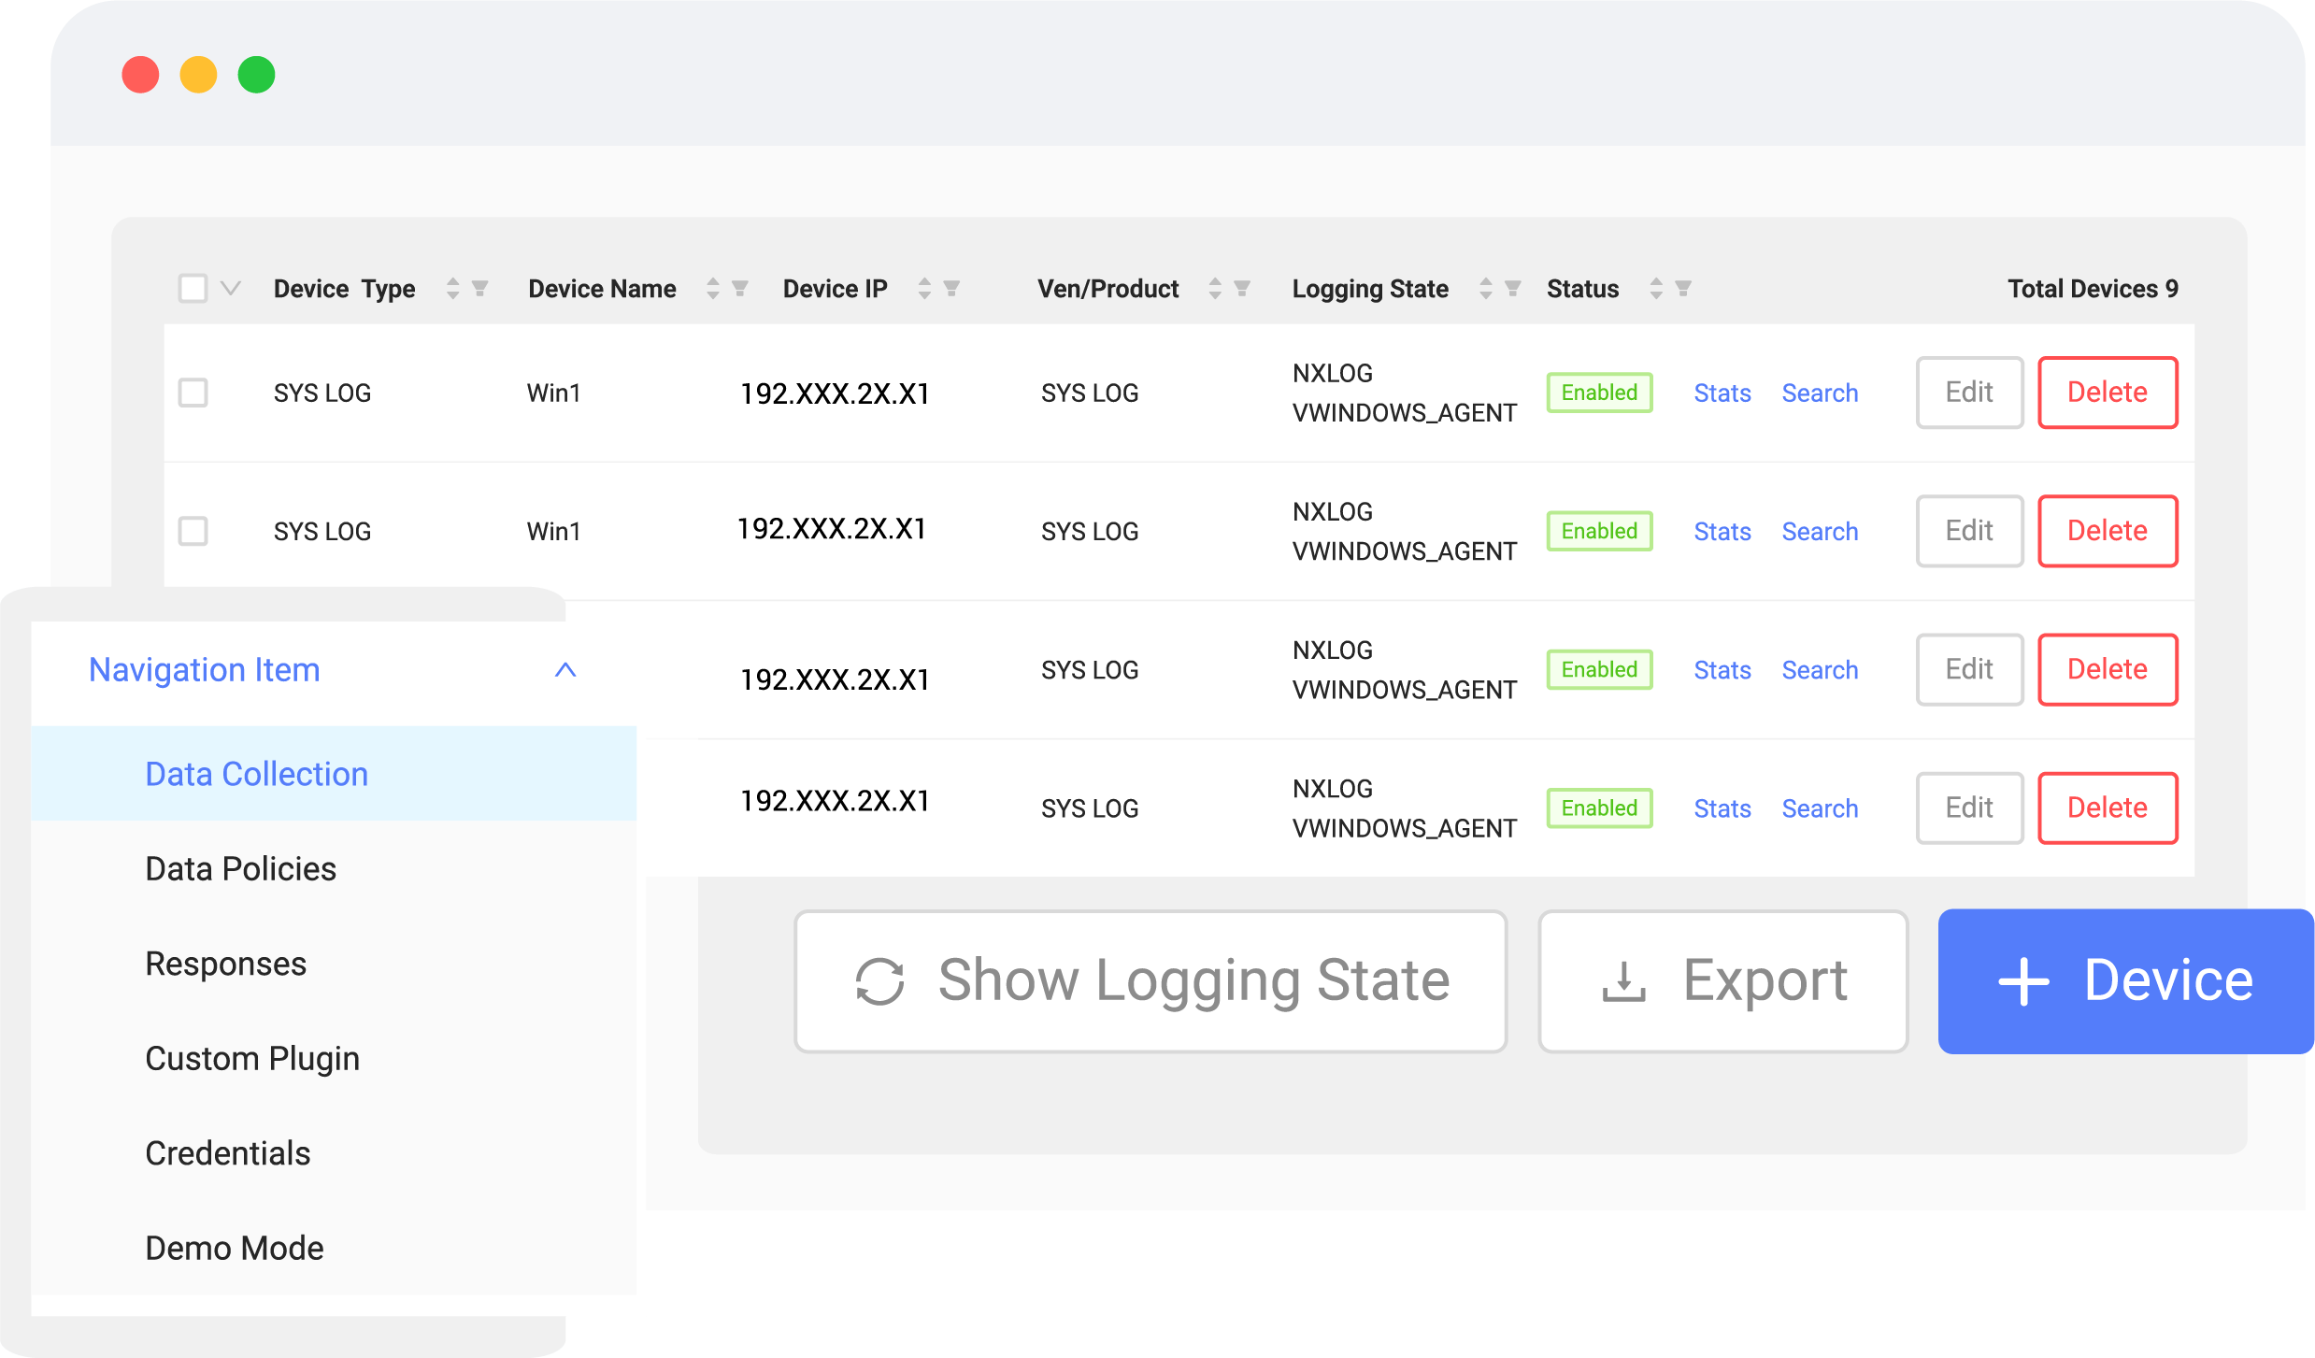Collapse the Navigation Item section
Viewport: 2315px width, 1358px height.
pyautogui.click(x=564, y=669)
